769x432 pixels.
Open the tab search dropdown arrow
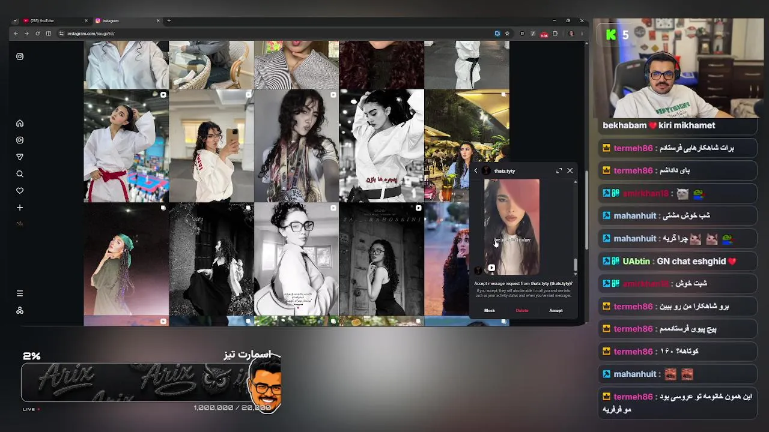tap(16, 20)
